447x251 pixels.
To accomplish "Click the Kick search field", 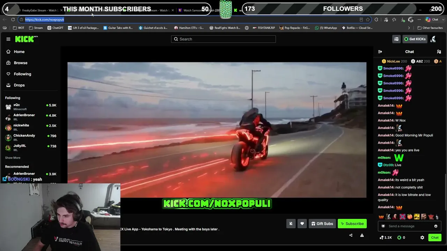I will (223, 39).
